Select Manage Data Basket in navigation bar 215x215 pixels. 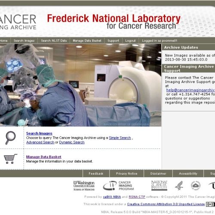point(87,41)
